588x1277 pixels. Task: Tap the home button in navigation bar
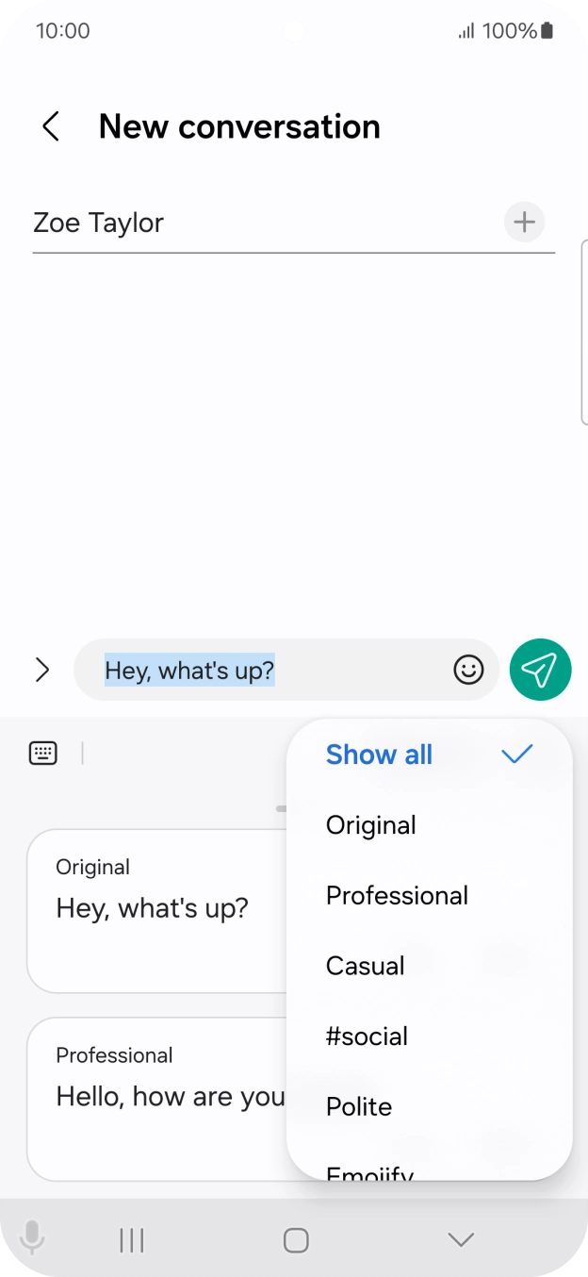click(296, 1240)
